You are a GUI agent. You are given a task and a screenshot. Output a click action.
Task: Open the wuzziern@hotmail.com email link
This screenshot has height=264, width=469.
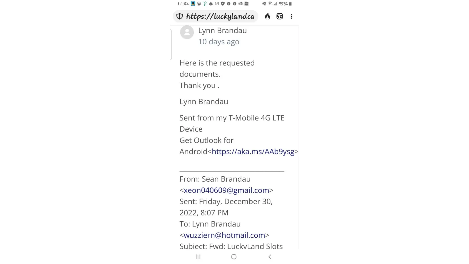pyautogui.click(x=224, y=235)
